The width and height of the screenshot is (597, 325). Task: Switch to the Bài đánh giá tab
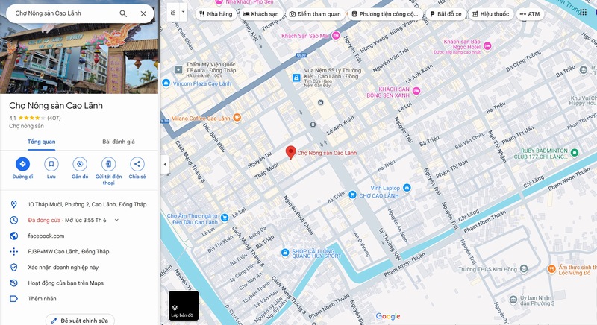(x=119, y=142)
